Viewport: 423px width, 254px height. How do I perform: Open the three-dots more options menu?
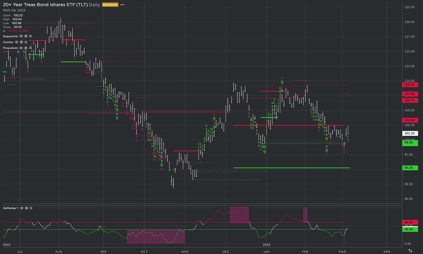122,5
